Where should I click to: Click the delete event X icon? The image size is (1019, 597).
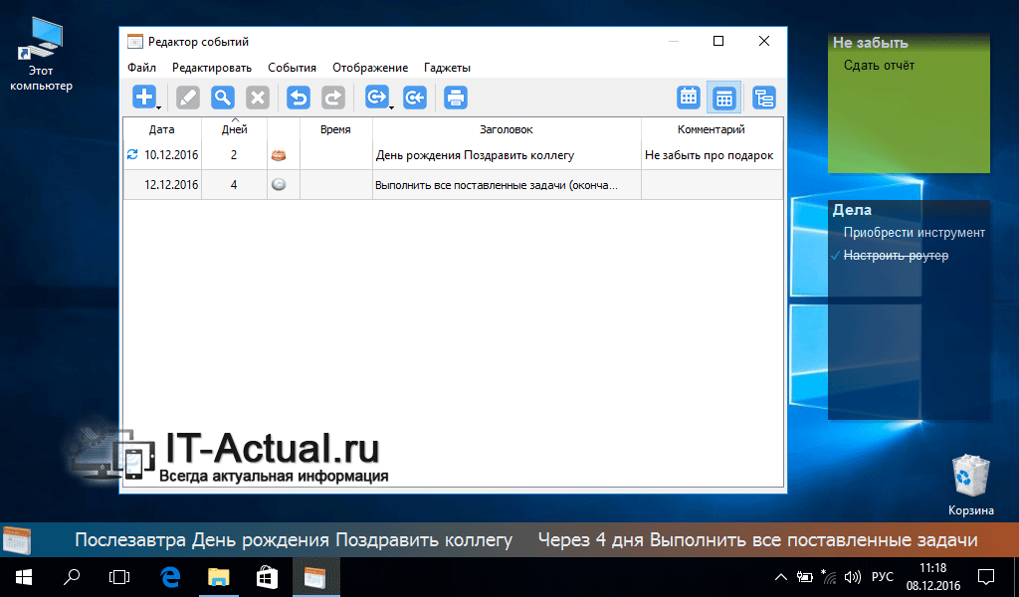click(x=258, y=97)
